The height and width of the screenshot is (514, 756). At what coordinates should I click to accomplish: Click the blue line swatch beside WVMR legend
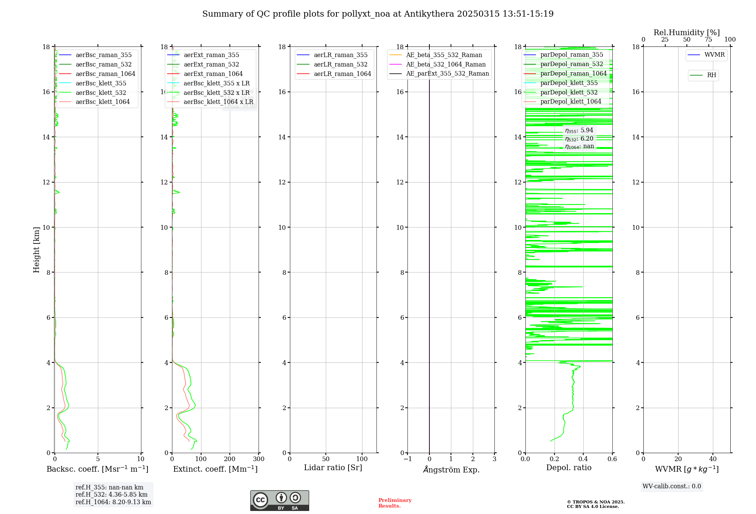click(x=694, y=55)
